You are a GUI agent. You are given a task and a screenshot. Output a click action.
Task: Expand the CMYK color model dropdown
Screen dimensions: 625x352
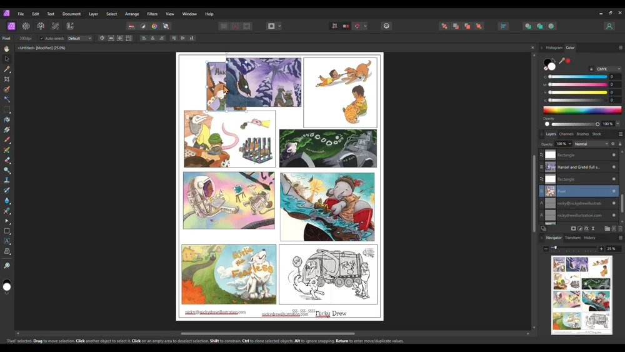point(608,69)
